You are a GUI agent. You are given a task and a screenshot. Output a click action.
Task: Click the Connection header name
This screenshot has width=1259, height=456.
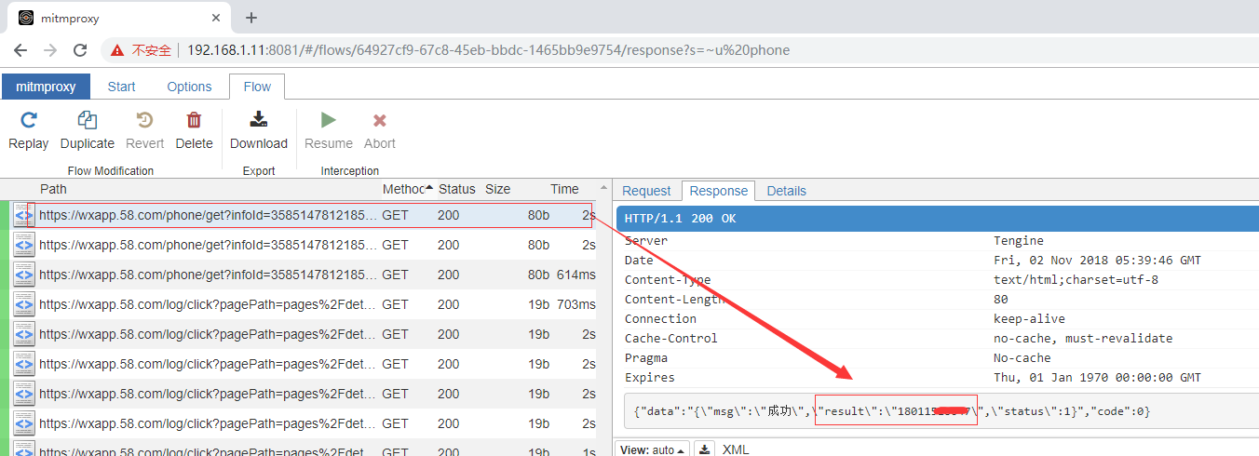pyautogui.click(x=660, y=318)
